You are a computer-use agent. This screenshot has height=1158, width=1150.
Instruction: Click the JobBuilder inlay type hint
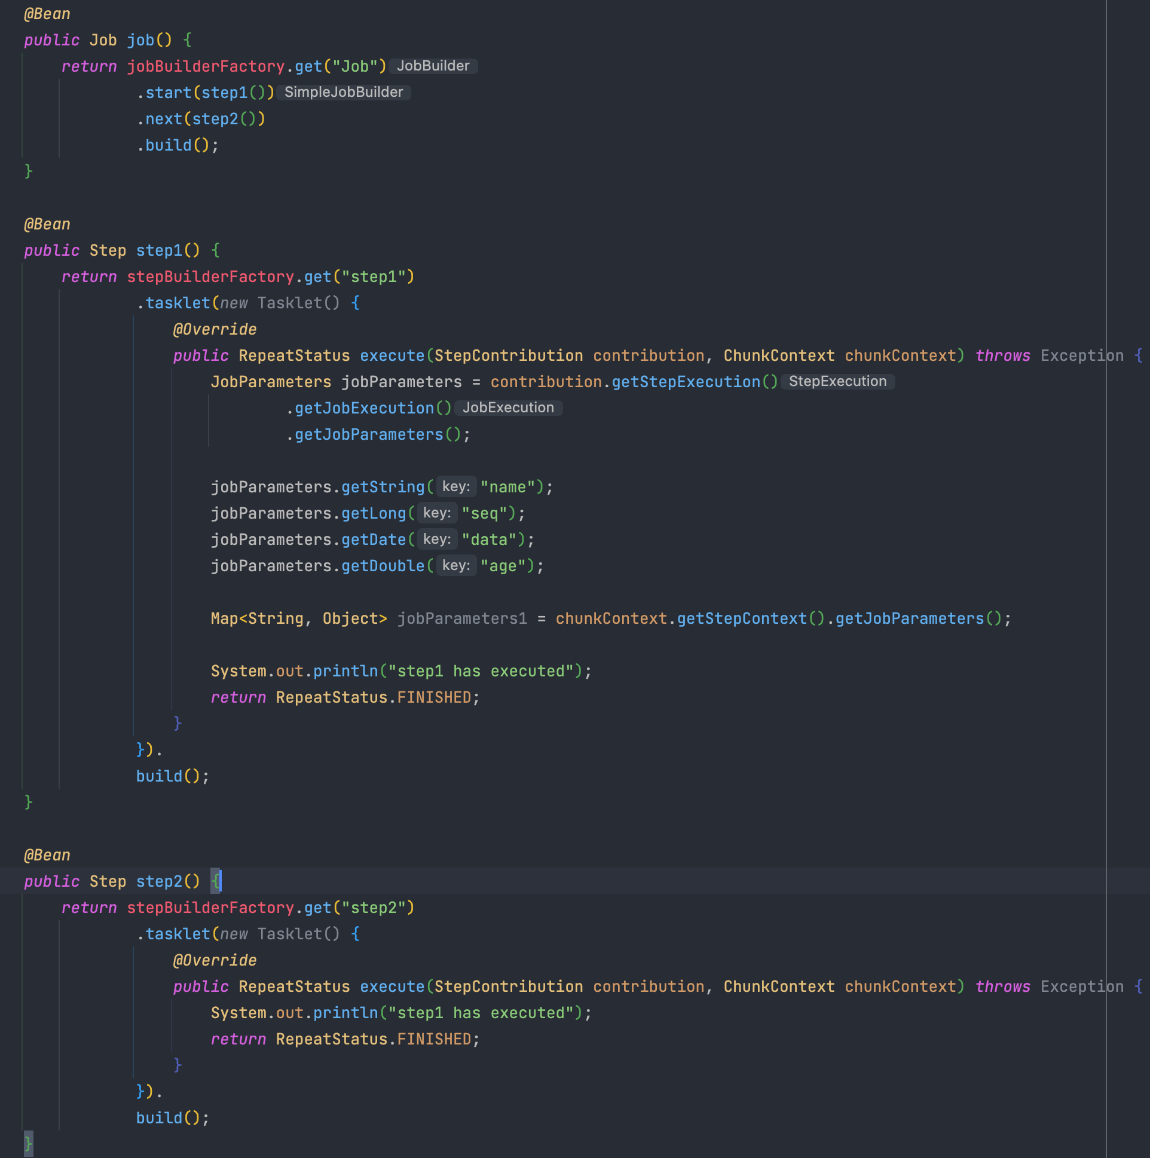(x=433, y=66)
